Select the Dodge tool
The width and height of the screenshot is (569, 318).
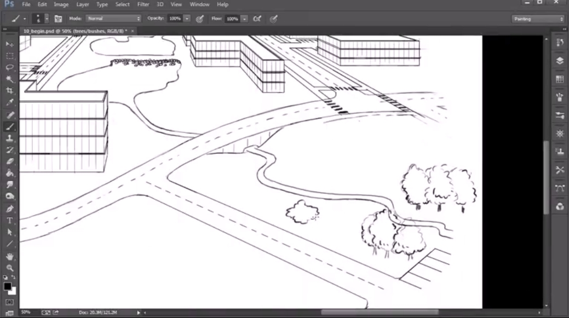[10, 196]
